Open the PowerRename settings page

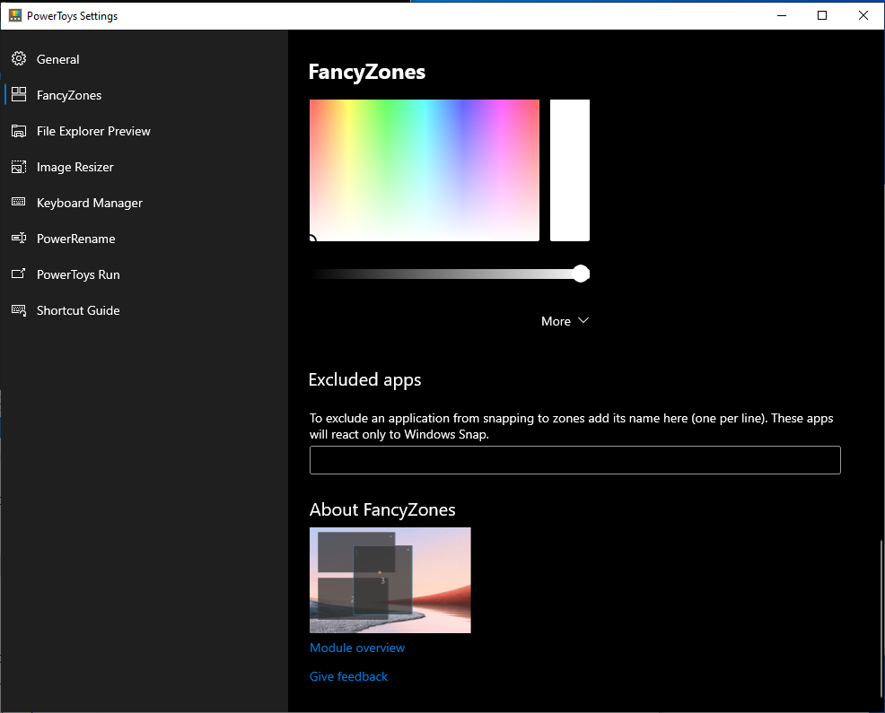pos(144,239)
